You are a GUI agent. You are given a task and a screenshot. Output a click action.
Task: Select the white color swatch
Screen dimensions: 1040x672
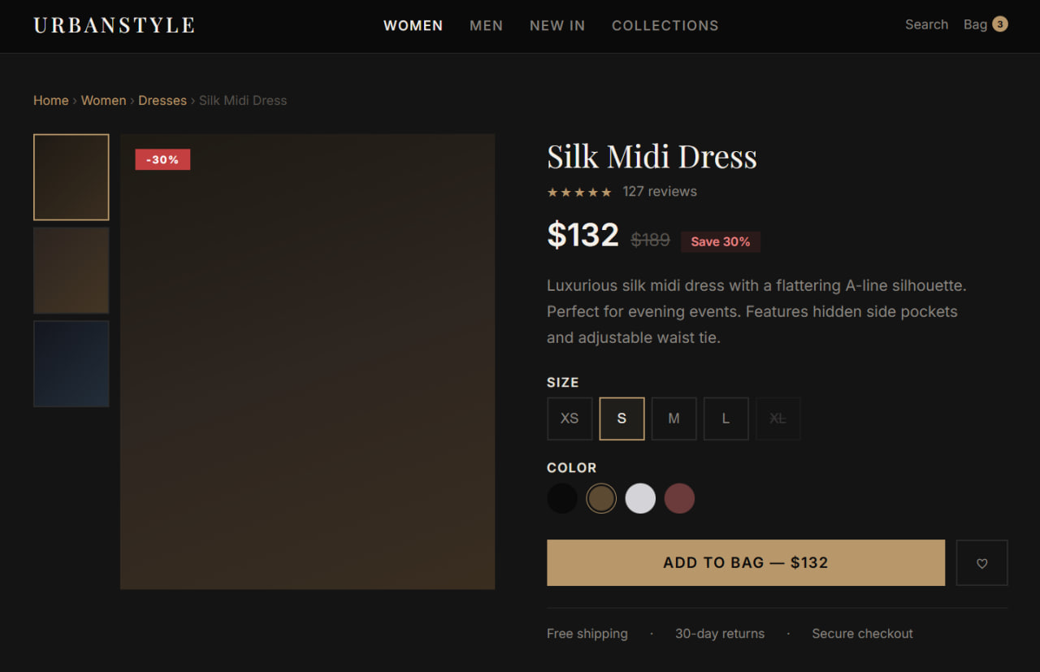(640, 498)
